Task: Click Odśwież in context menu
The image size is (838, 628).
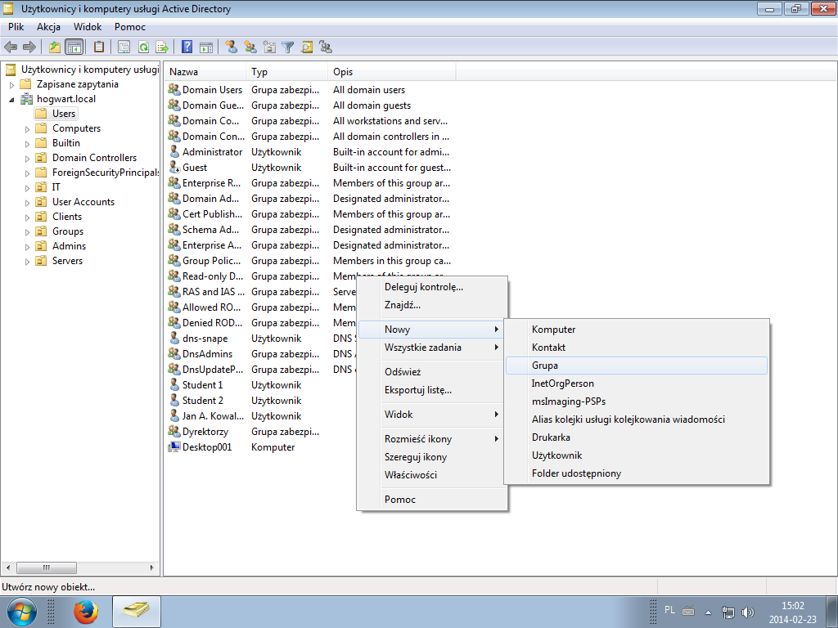Action: pos(432,372)
